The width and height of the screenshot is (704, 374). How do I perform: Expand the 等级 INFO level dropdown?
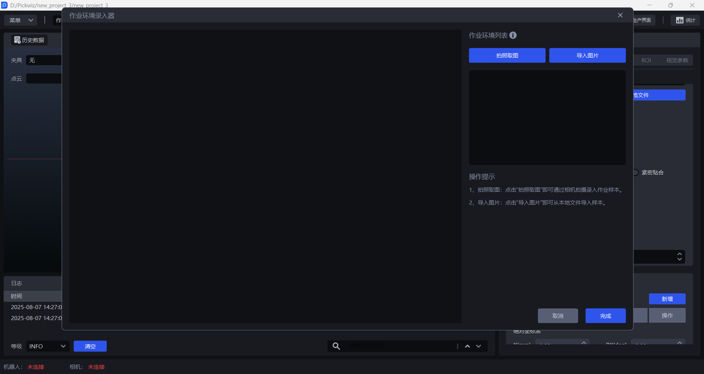pos(47,346)
